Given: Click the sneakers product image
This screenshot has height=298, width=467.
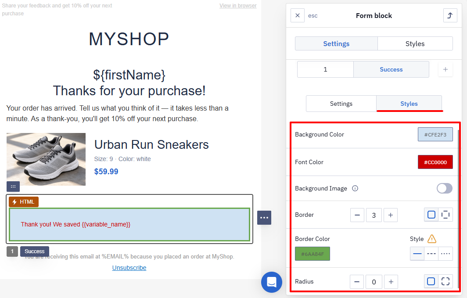Looking at the screenshot, I should [46, 159].
